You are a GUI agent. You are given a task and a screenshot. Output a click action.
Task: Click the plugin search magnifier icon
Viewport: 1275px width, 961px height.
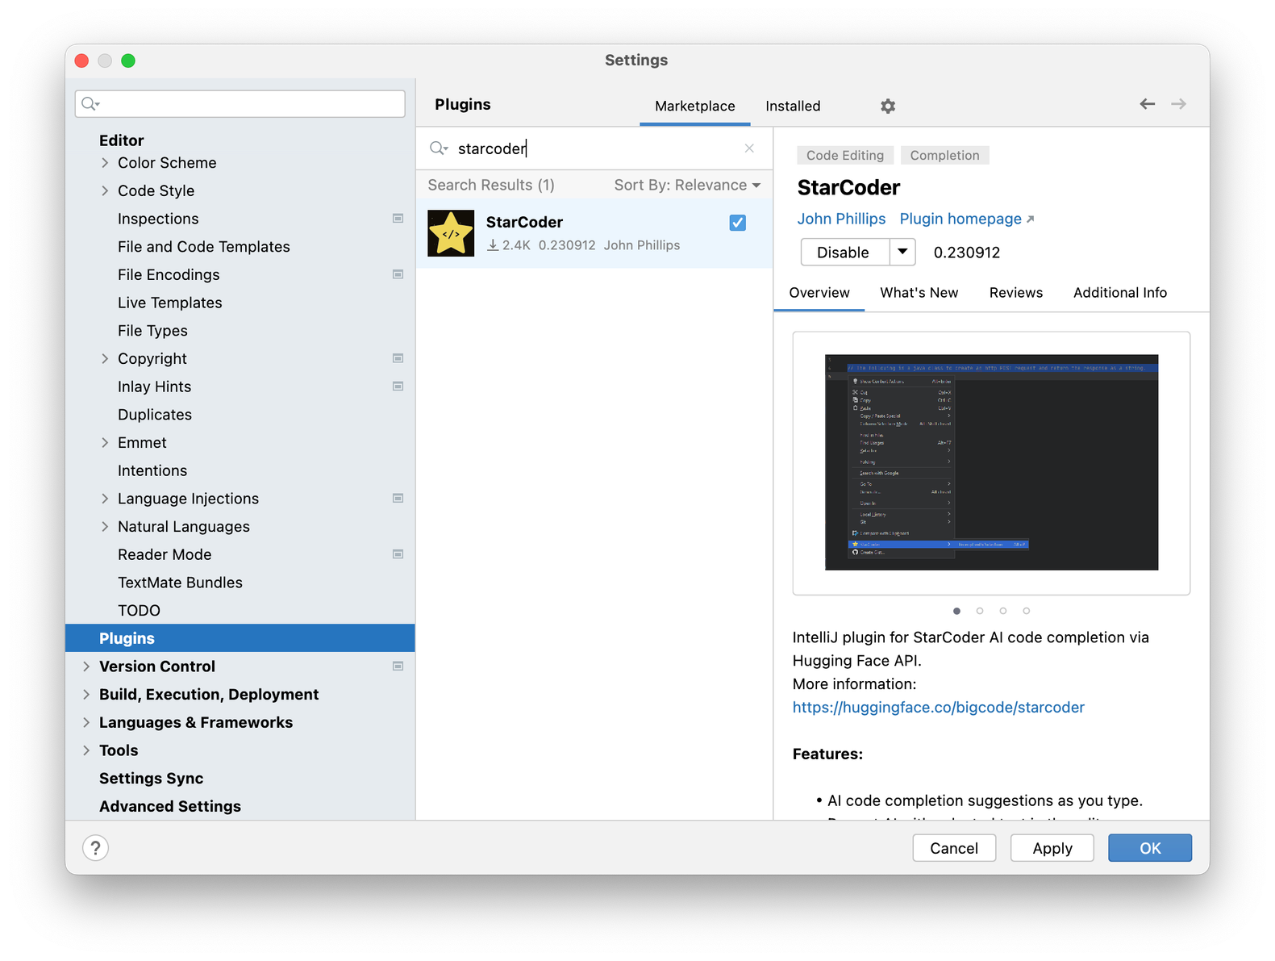click(438, 148)
